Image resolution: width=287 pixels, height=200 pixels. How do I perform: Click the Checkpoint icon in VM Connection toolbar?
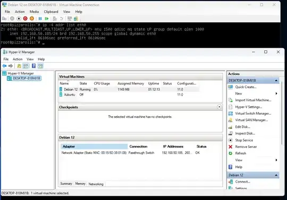point(55,19)
